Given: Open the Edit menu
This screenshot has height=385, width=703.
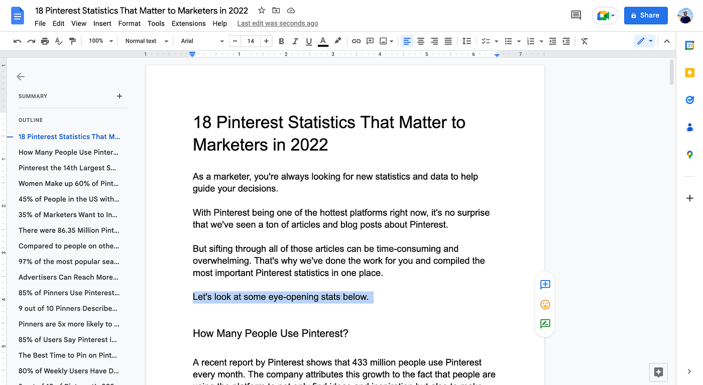Looking at the screenshot, I should click(x=58, y=24).
